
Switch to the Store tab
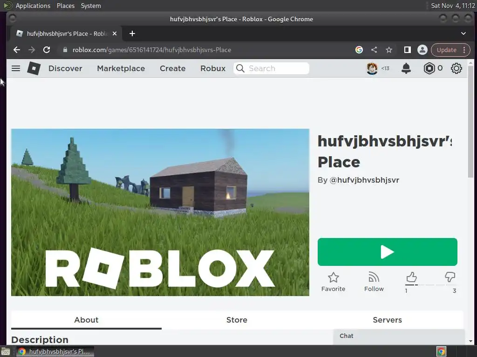pyautogui.click(x=237, y=320)
